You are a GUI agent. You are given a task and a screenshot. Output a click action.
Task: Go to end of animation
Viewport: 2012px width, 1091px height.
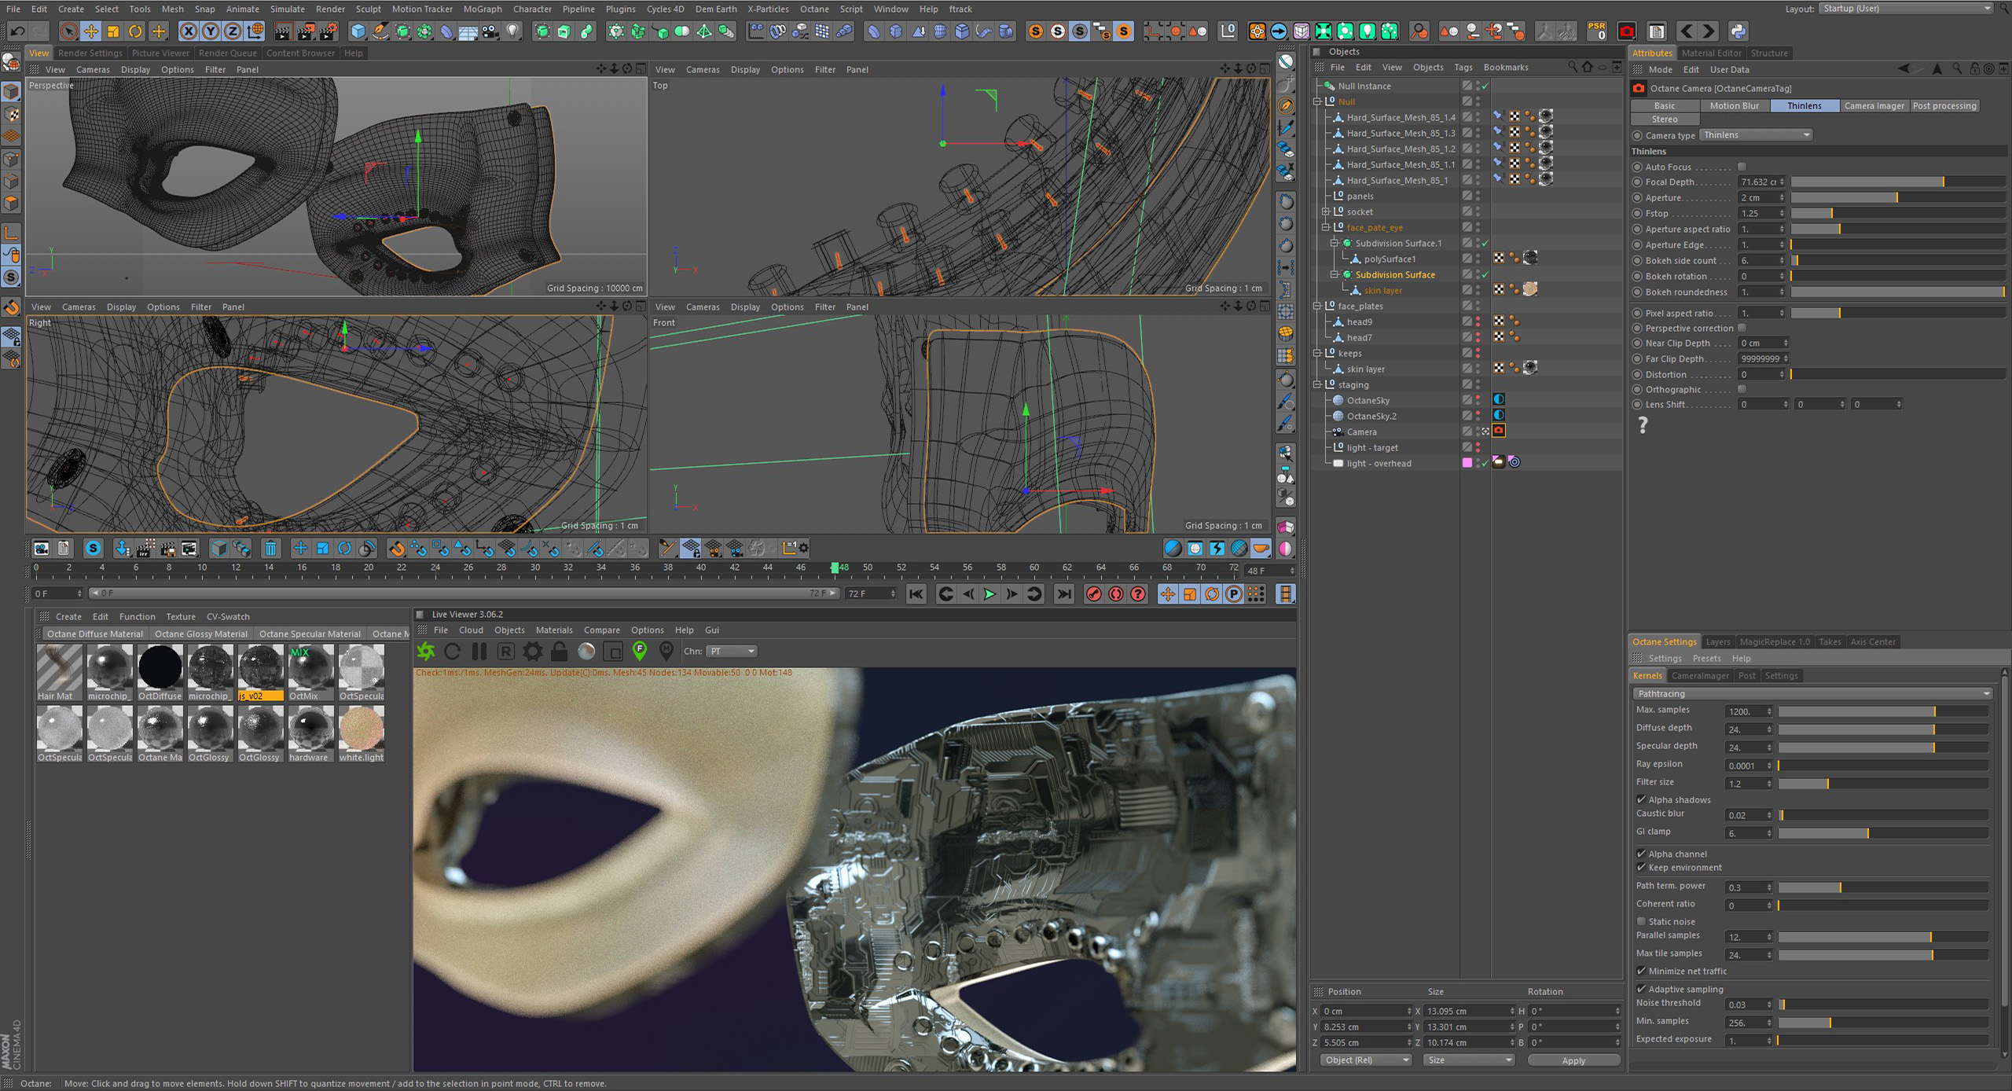coord(1063,594)
